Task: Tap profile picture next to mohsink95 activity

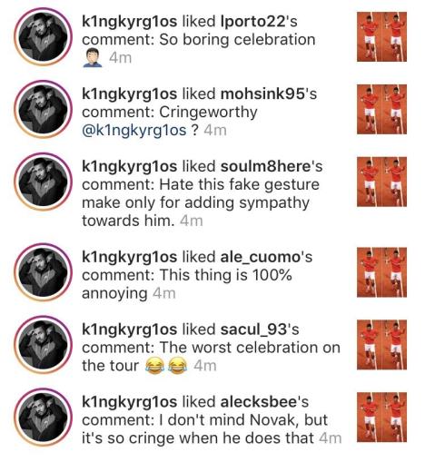Action: (43, 109)
